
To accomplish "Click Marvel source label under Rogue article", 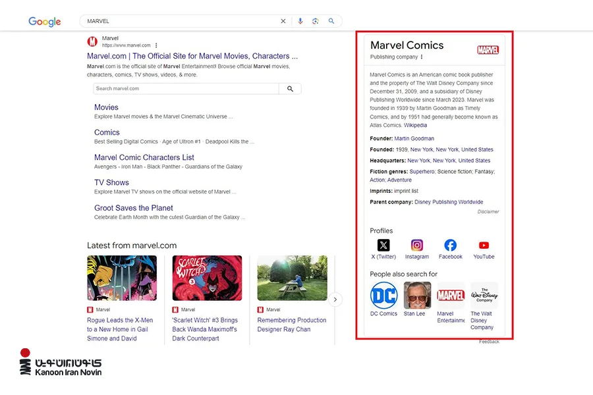I will (x=103, y=309).
